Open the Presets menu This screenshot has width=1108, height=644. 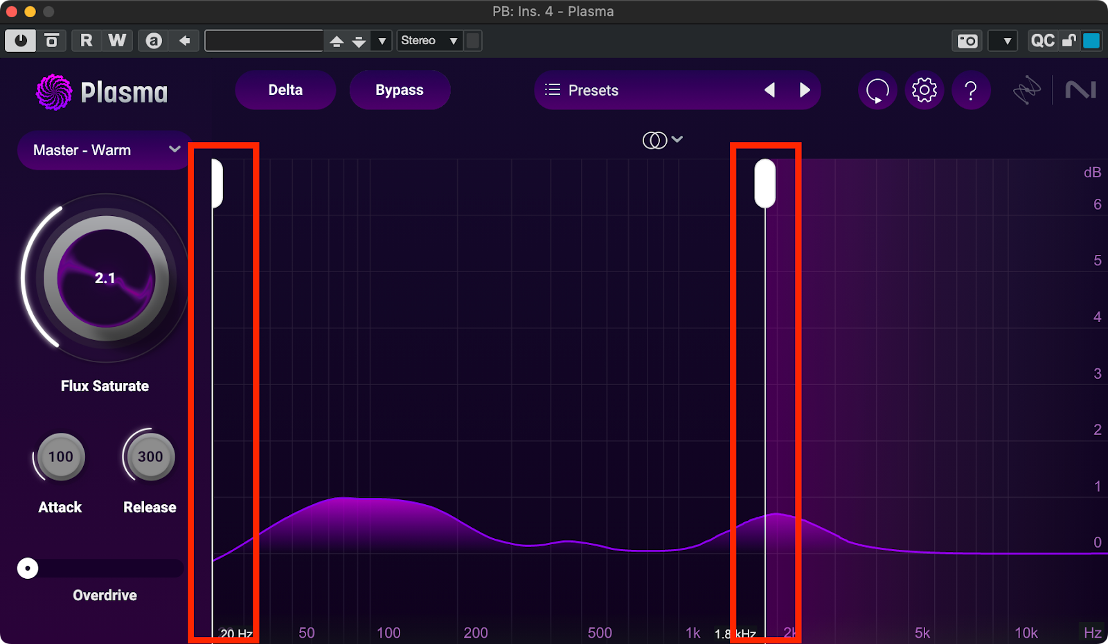[593, 90]
